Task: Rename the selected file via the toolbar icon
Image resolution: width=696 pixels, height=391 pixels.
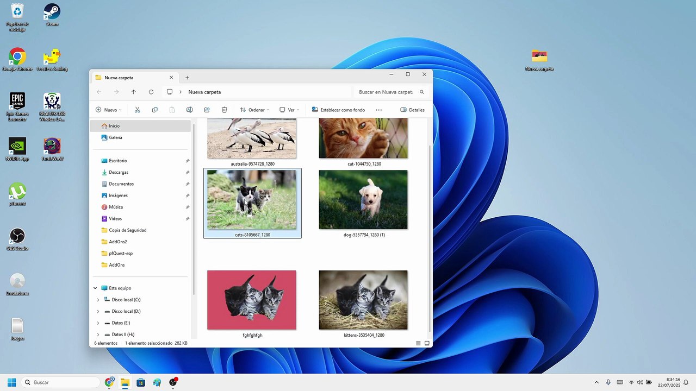Action: pos(189,110)
